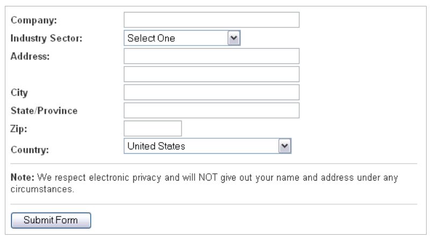The width and height of the screenshot is (432, 239).
Task: Click the City input field
Action: point(211,92)
